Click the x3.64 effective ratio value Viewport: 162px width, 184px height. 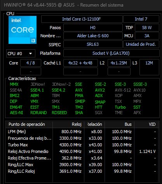[x=97, y=158]
